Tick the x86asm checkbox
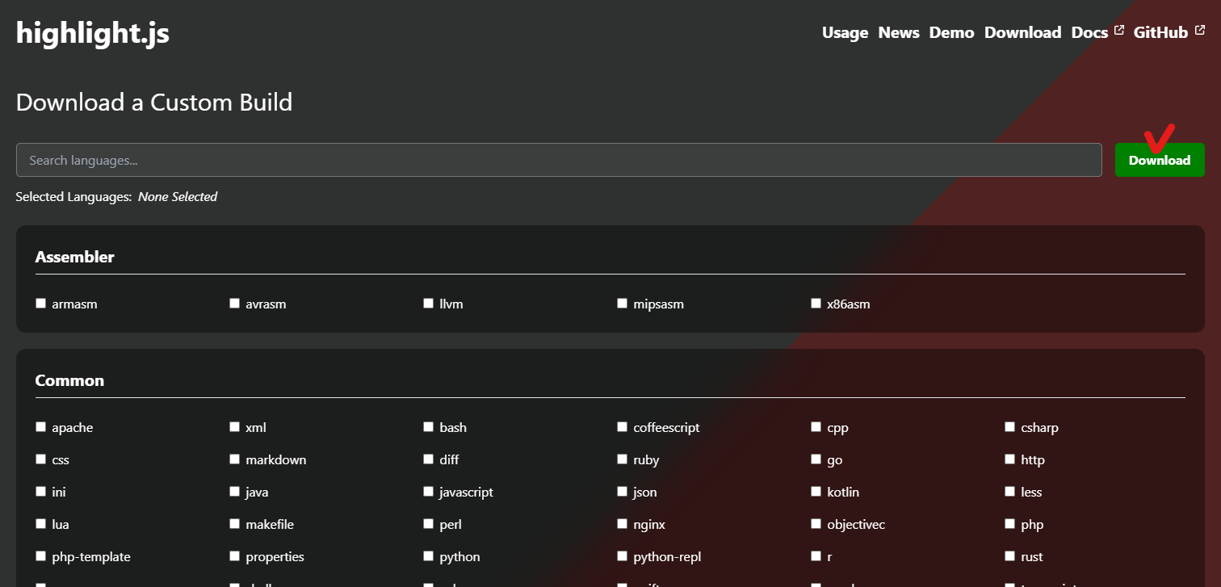This screenshot has width=1221, height=587. (816, 304)
